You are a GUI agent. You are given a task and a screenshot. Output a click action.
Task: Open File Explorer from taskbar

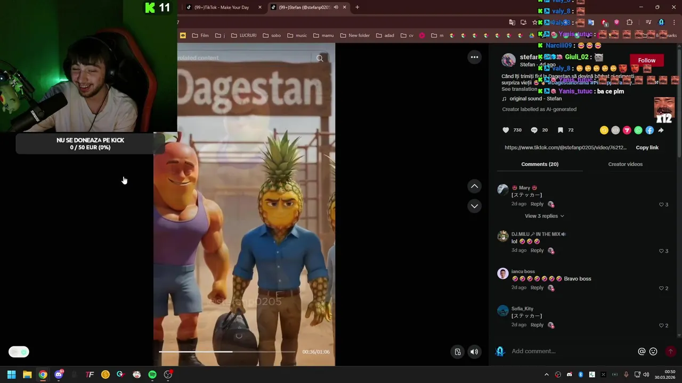(x=27, y=374)
